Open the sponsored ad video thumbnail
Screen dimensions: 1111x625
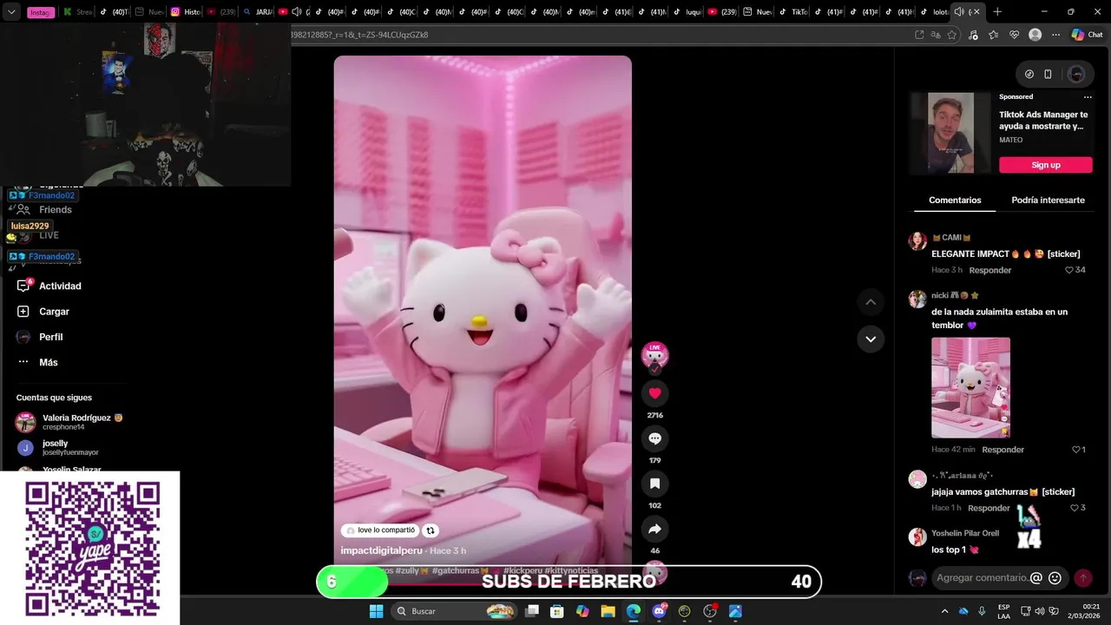pyautogui.click(x=950, y=133)
